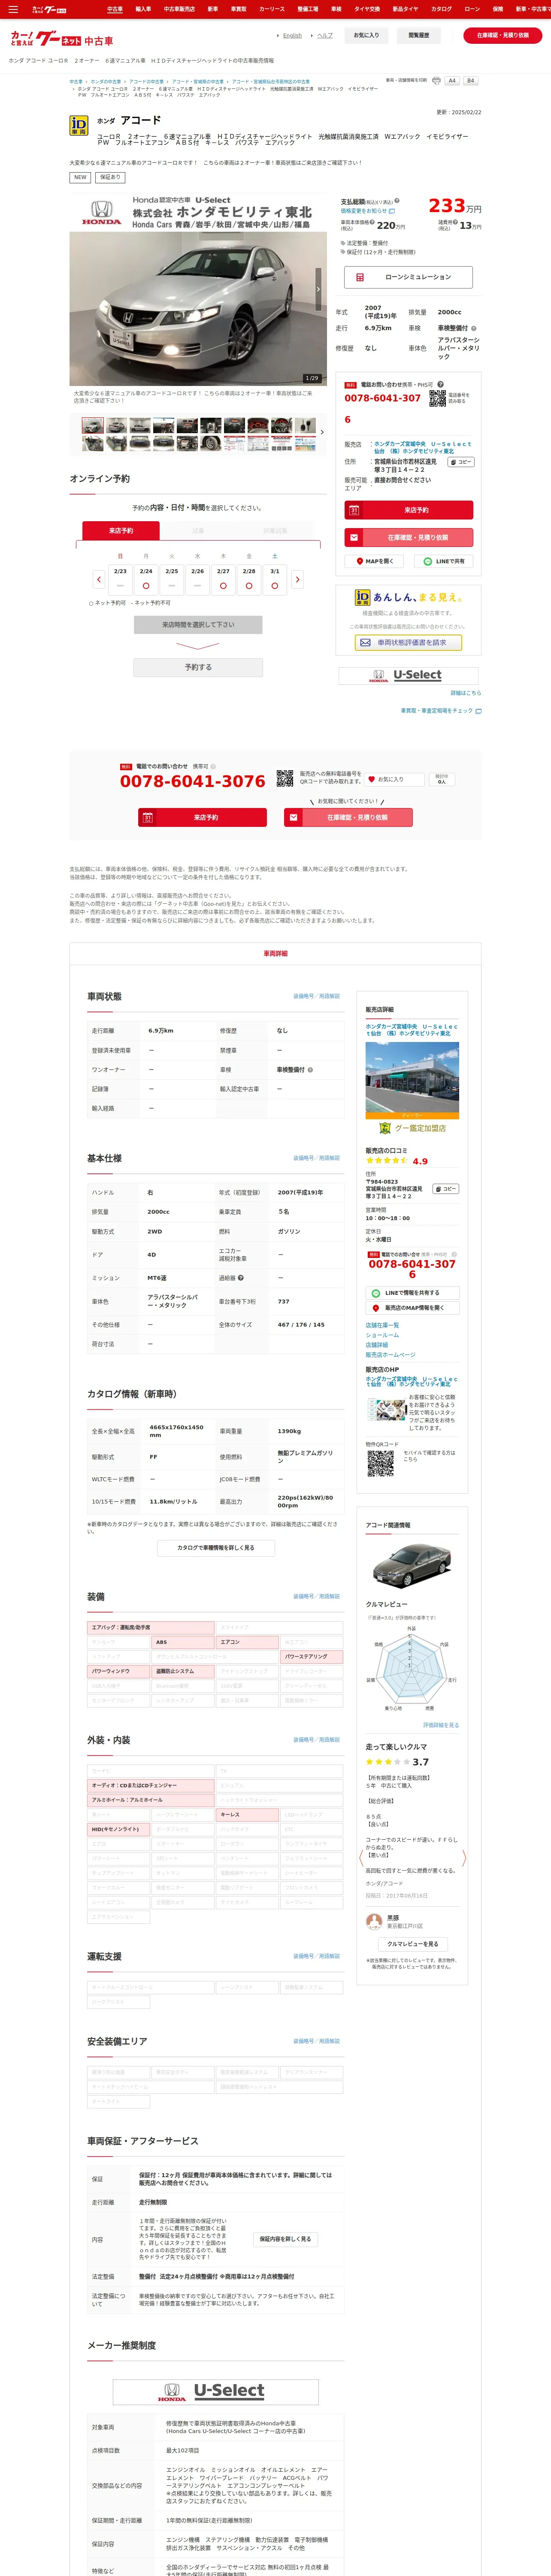
Task: Click the help icon beside 車検整備付 in 車両状態
Action: click(x=310, y=1070)
